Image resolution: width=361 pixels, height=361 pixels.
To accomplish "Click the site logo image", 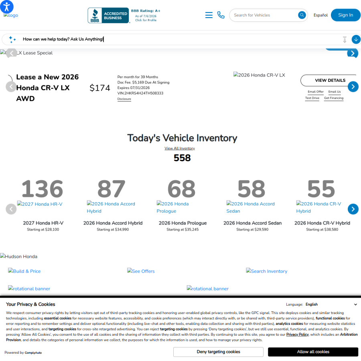I will click(x=11, y=15).
